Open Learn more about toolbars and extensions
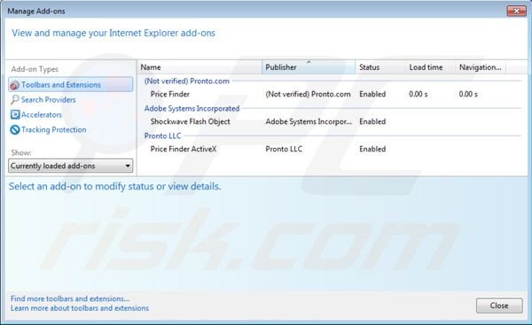 (x=80, y=308)
